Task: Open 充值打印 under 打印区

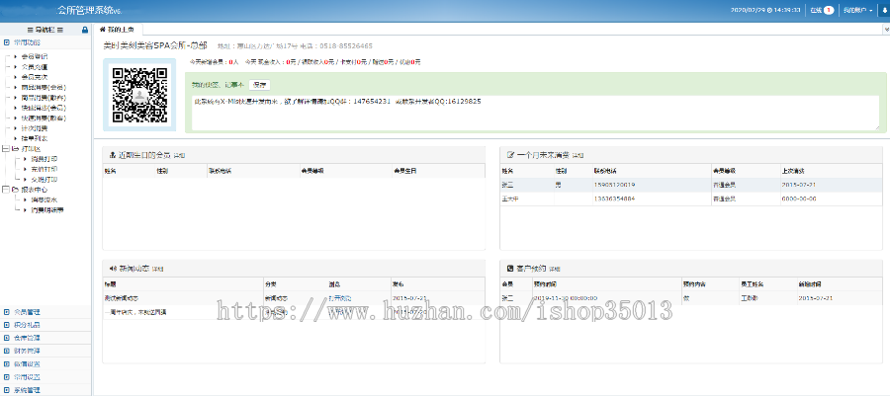Action: tap(44, 169)
